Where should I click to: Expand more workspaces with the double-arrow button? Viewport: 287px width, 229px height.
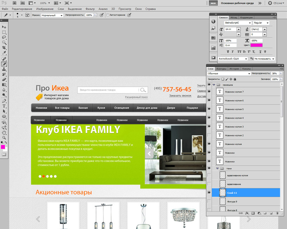click(260, 3)
